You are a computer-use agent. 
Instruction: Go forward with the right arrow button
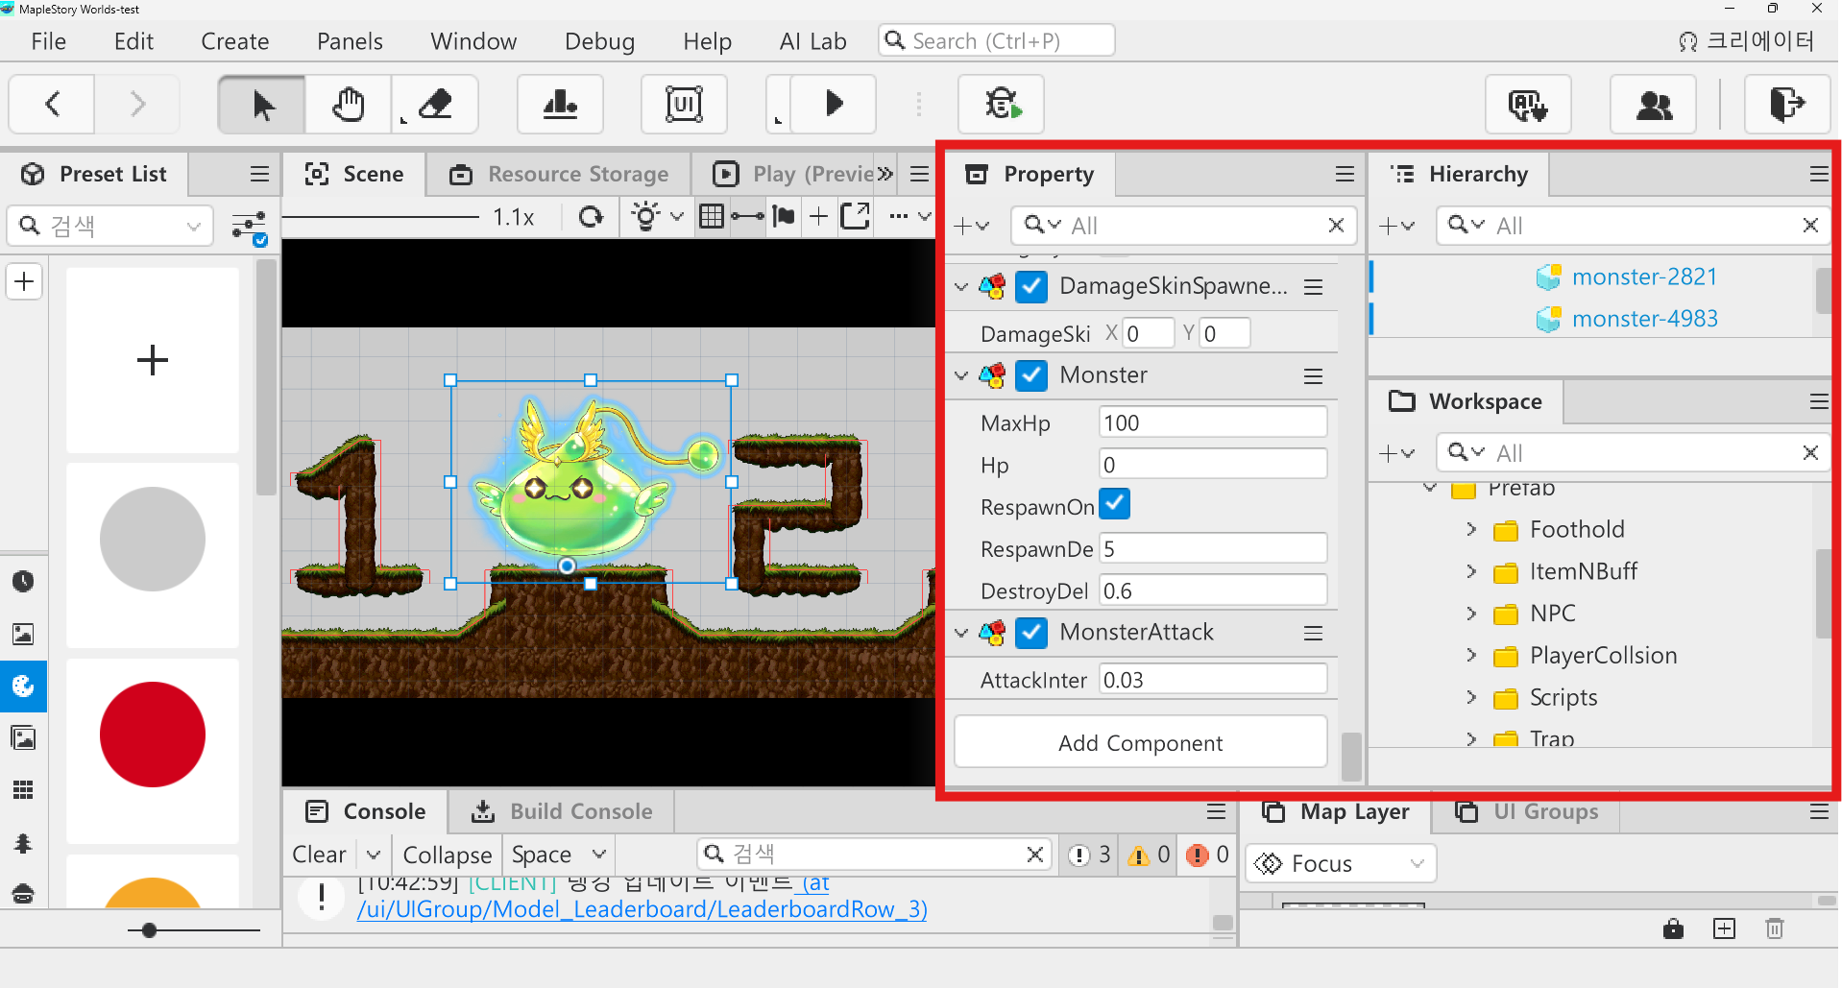(x=137, y=104)
